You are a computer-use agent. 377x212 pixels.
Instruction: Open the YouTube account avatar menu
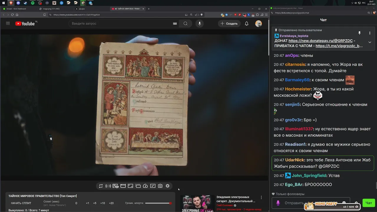click(259, 24)
